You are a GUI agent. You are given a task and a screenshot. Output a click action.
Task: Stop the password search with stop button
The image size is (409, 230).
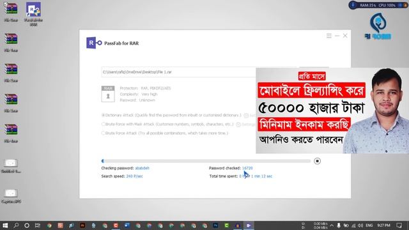point(317,161)
